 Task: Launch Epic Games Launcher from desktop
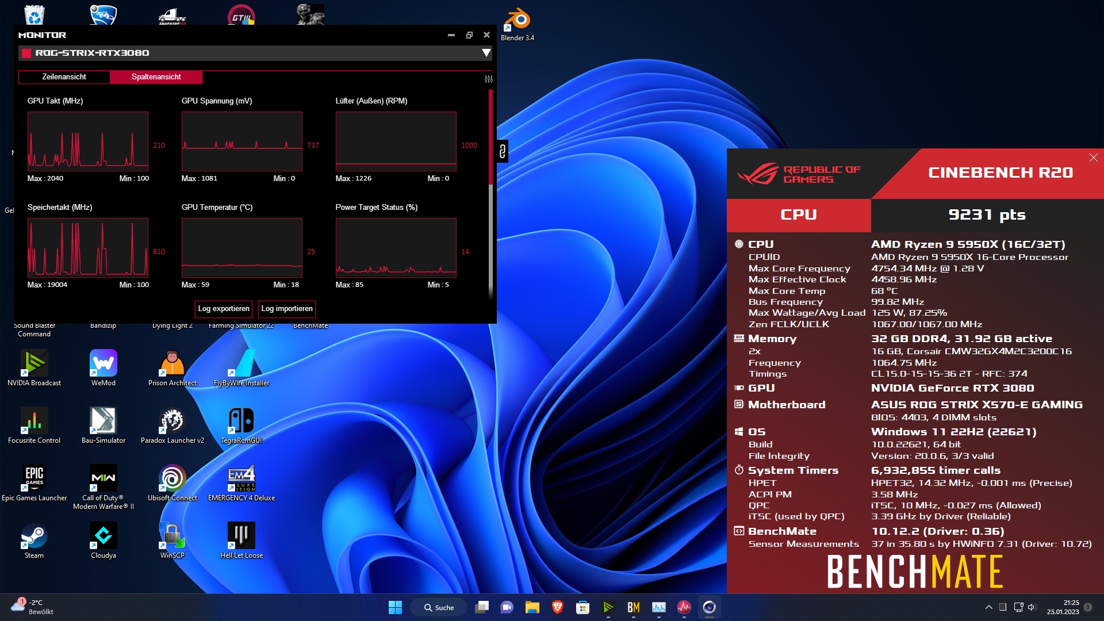[34, 484]
